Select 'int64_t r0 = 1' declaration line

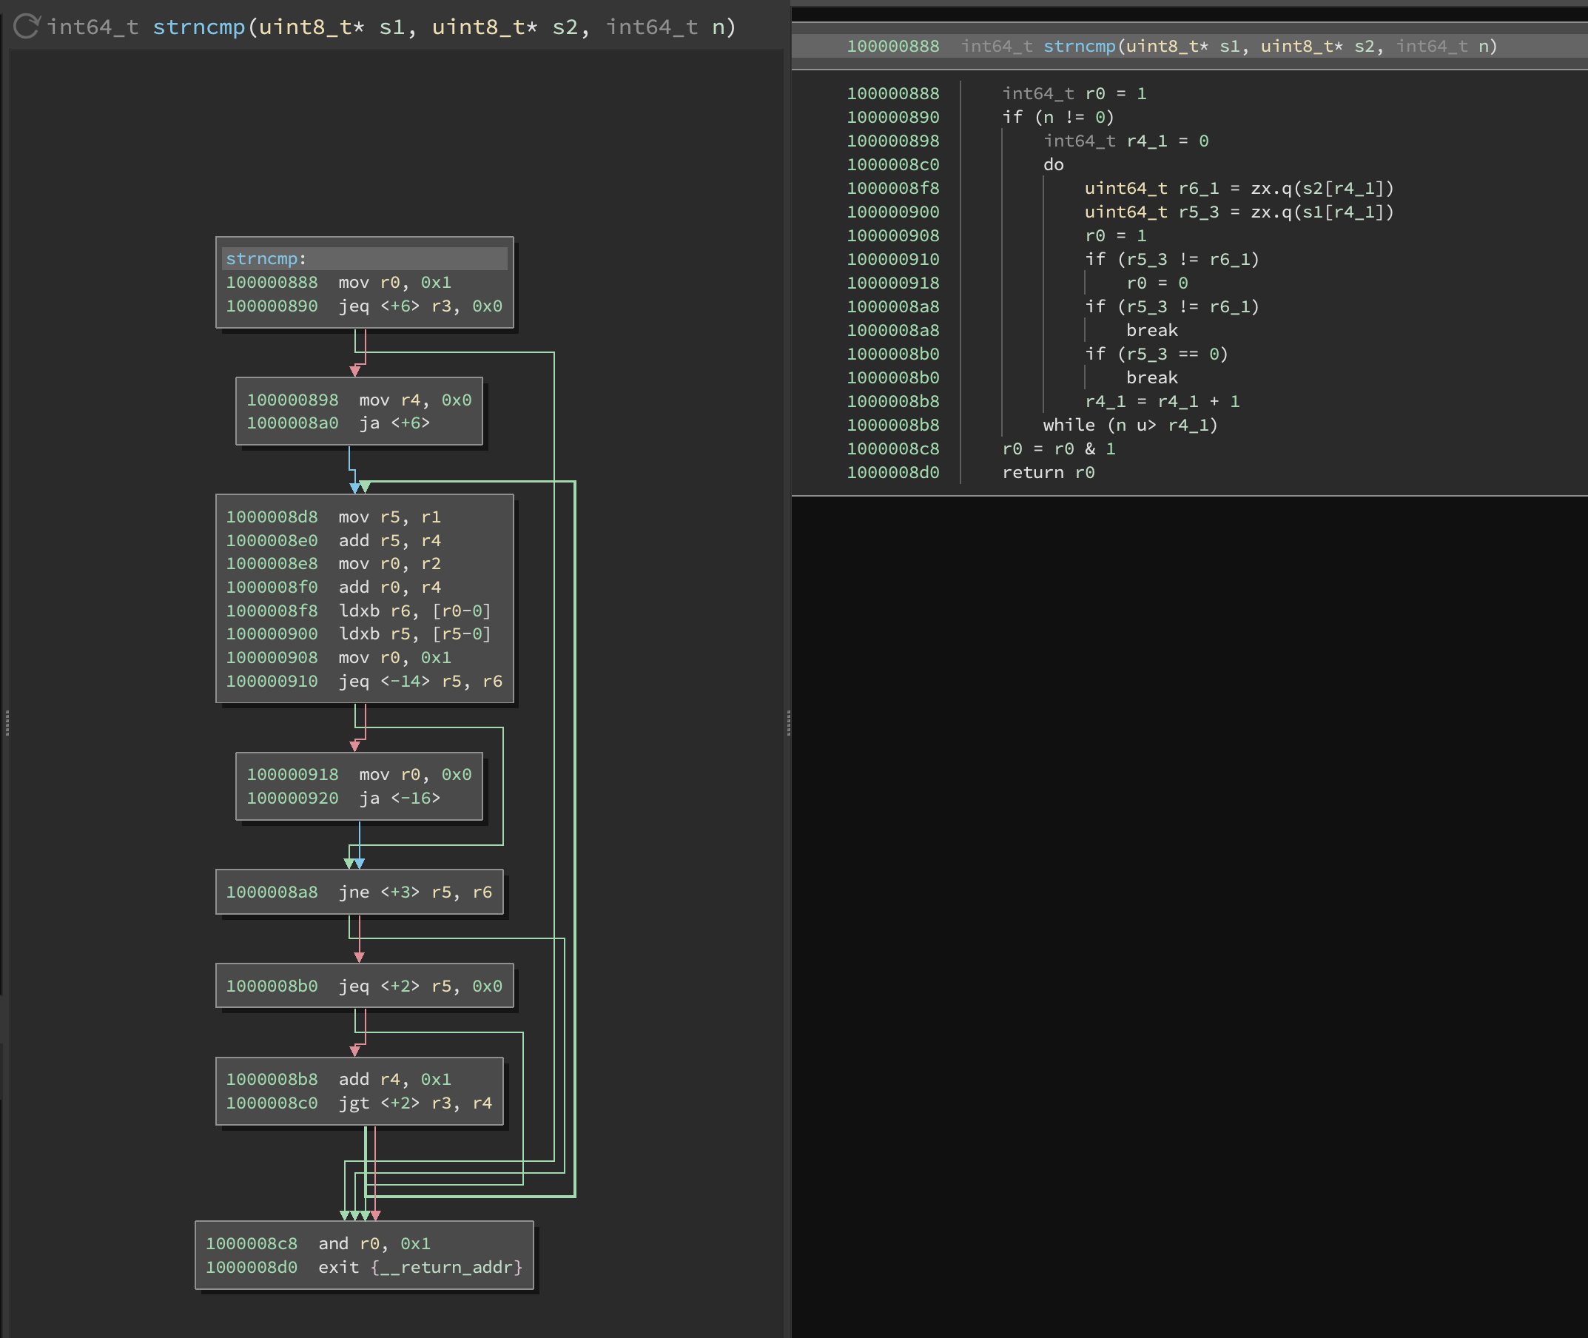[x=1074, y=93]
